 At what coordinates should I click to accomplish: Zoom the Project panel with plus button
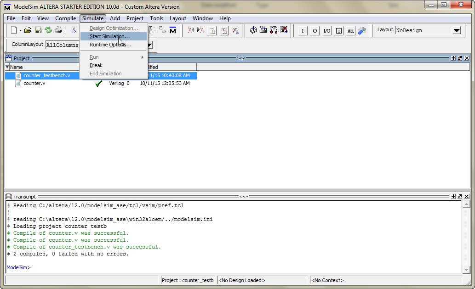[453, 58]
